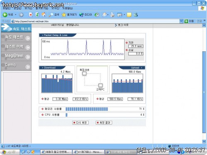
Task: Expand the Mail button dropdown arrow
Action: pyautogui.click(x=108, y=15)
